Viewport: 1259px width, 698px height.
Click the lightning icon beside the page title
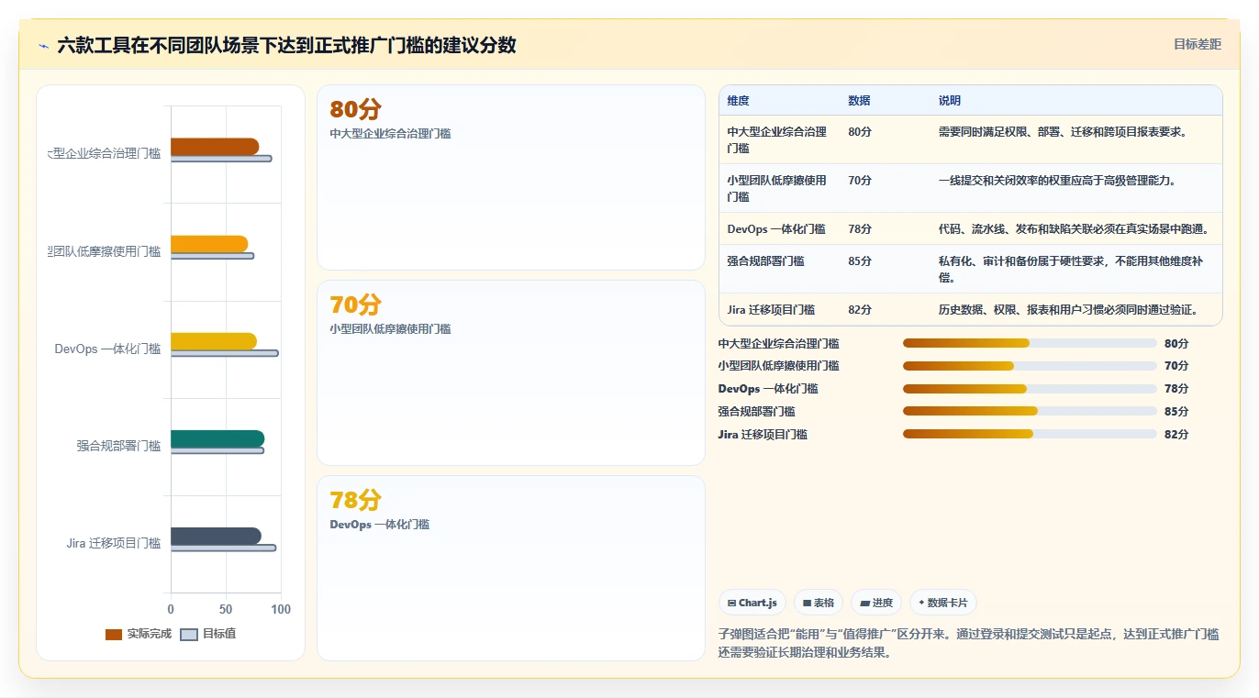click(43, 45)
